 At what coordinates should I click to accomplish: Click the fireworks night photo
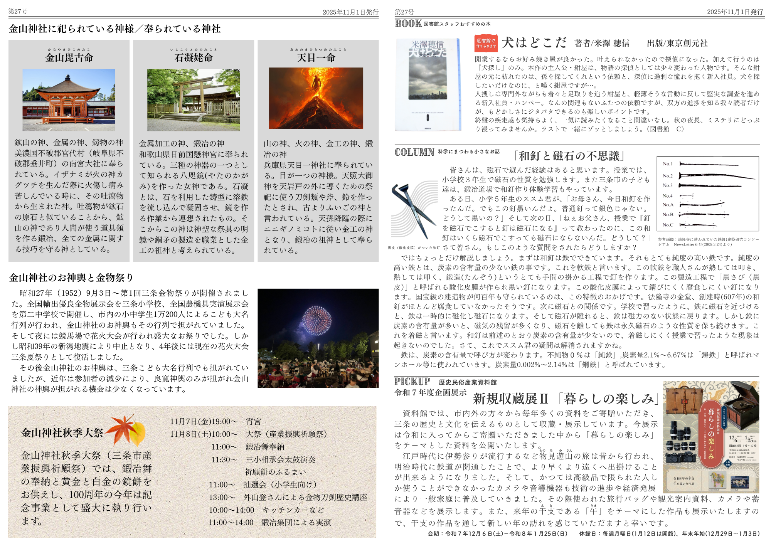(x=318, y=338)
